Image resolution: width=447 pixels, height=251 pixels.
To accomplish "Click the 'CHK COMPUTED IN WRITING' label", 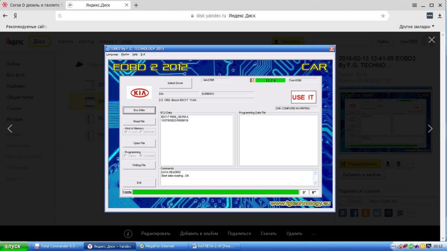I will point(296,108).
